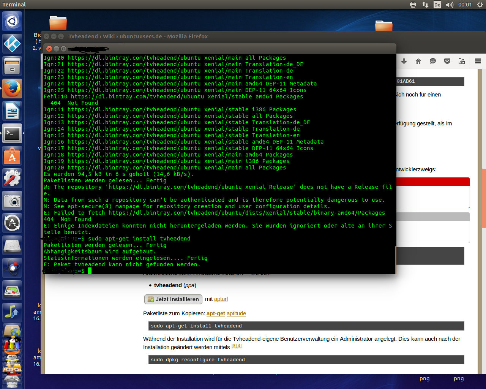Go to Firefox home page
Viewport: 486px width, 389px height.
click(x=418, y=61)
